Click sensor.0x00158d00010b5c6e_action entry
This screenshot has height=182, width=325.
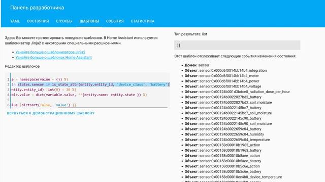(x=222, y=166)
